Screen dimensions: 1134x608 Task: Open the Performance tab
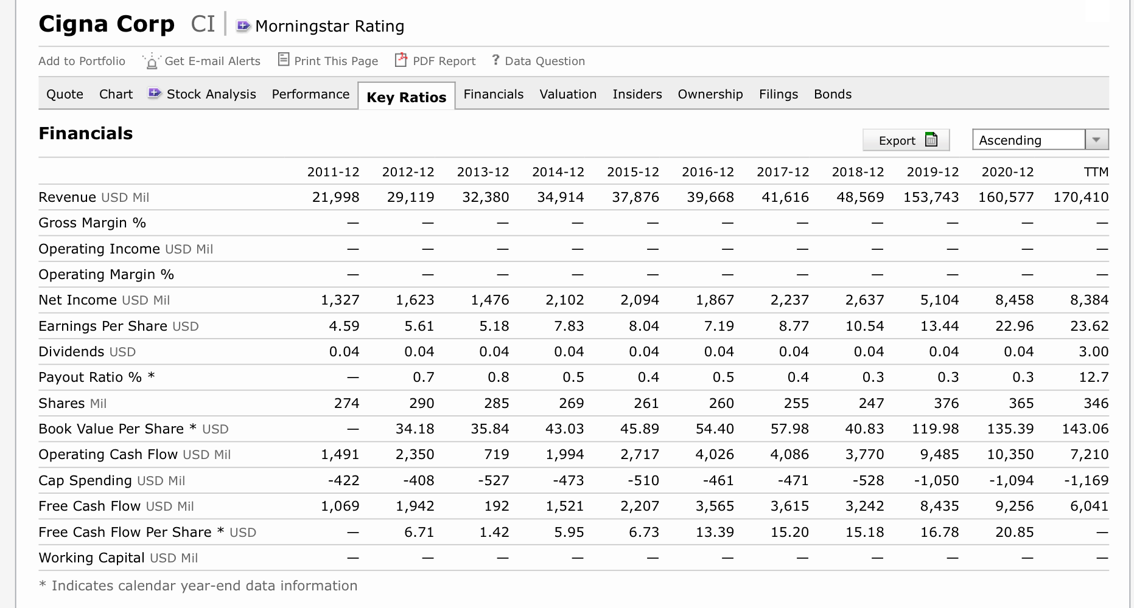[310, 94]
